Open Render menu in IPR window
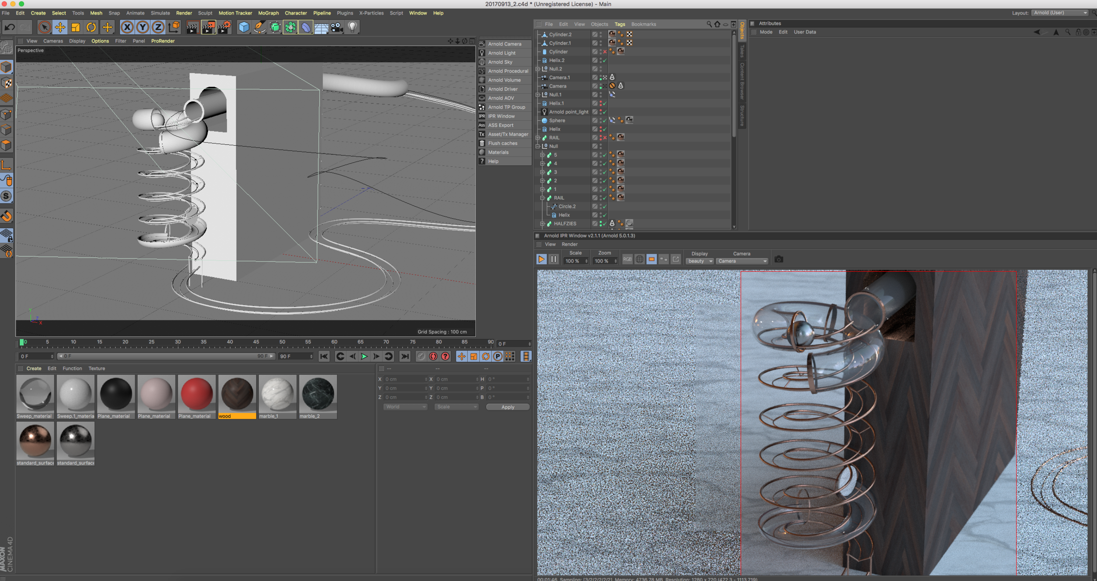This screenshot has width=1097, height=581. point(570,244)
